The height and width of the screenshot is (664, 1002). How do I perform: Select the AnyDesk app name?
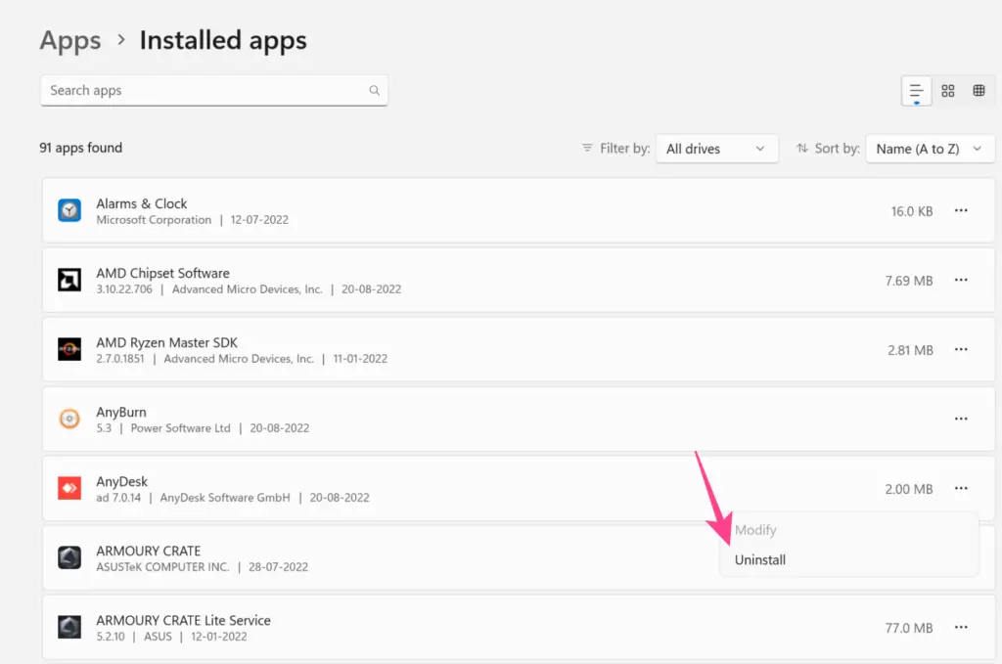click(121, 481)
